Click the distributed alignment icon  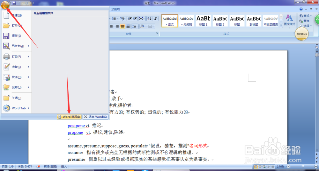click(128, 26)
